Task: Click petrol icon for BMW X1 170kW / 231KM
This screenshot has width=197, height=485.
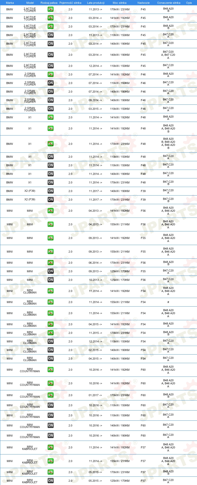Action: click(x=51, y=144)
